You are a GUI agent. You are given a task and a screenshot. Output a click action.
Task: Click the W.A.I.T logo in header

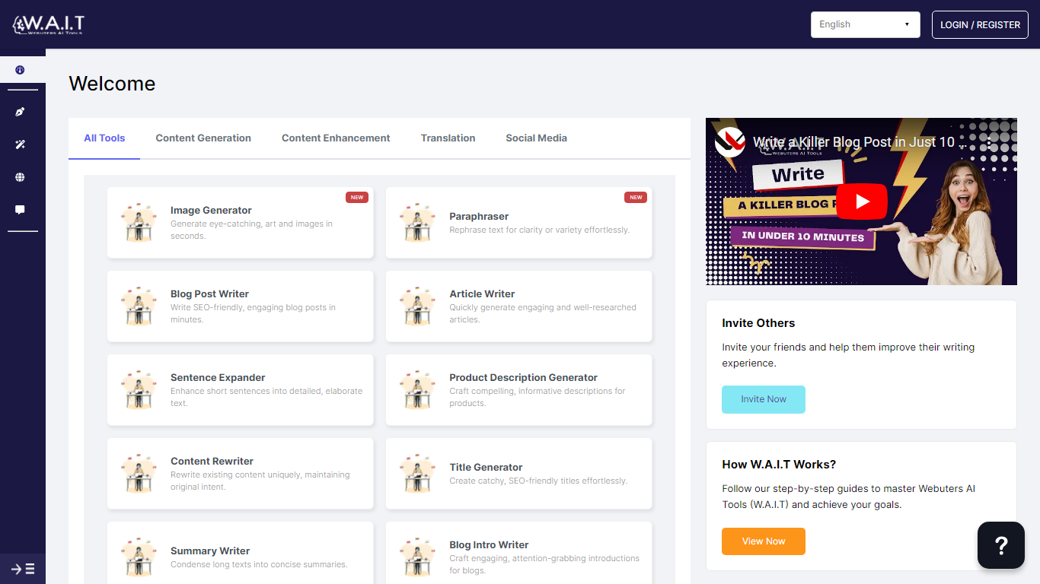pos(49,24)
